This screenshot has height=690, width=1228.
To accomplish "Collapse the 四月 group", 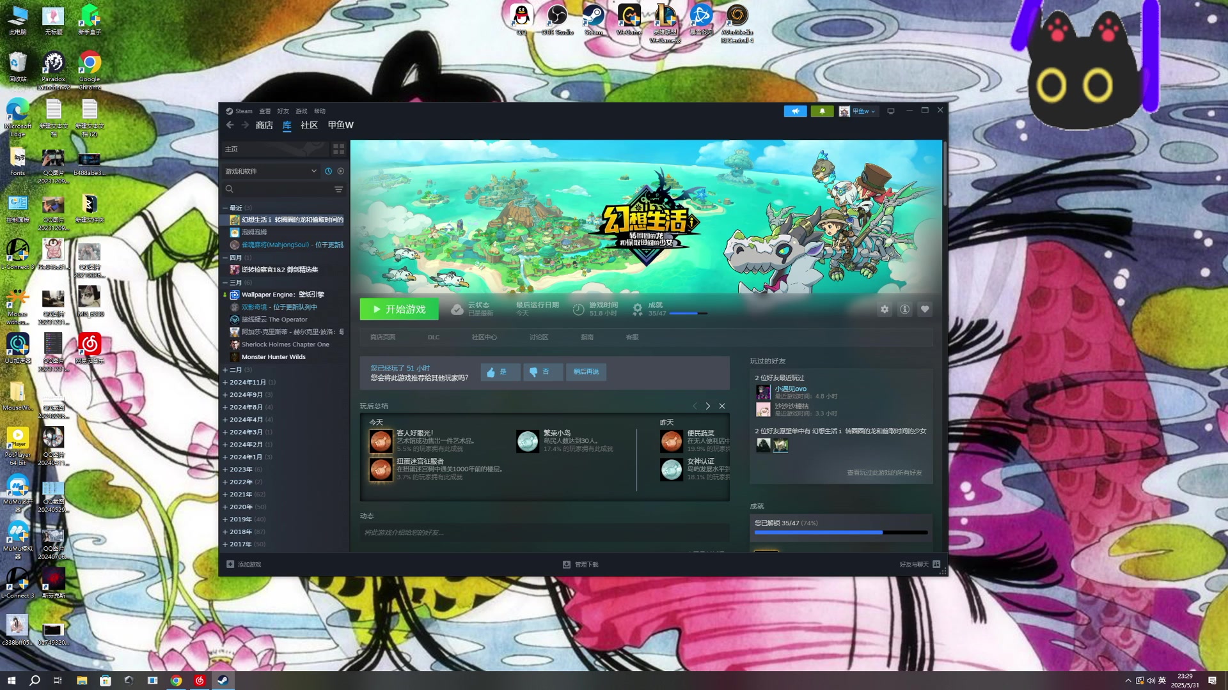I will click(225, 257).
